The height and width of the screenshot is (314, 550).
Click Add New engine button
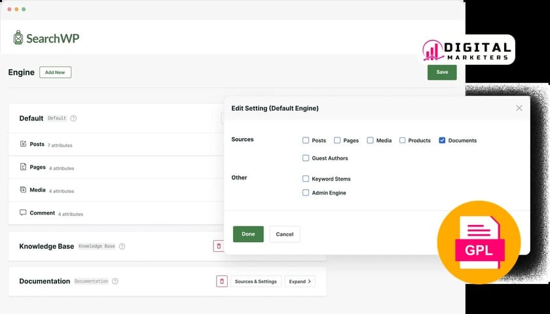coord(55,72)
